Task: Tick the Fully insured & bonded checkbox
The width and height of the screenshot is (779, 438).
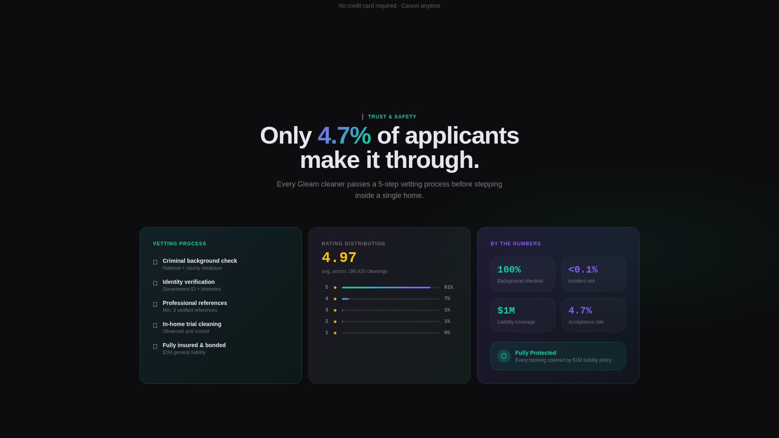Action: point(155,346)
